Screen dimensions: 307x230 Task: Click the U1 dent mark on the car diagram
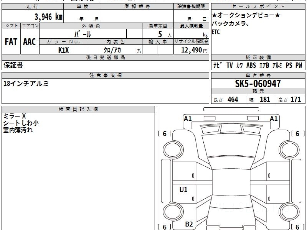pyautogui.click(x=183, y=189)
